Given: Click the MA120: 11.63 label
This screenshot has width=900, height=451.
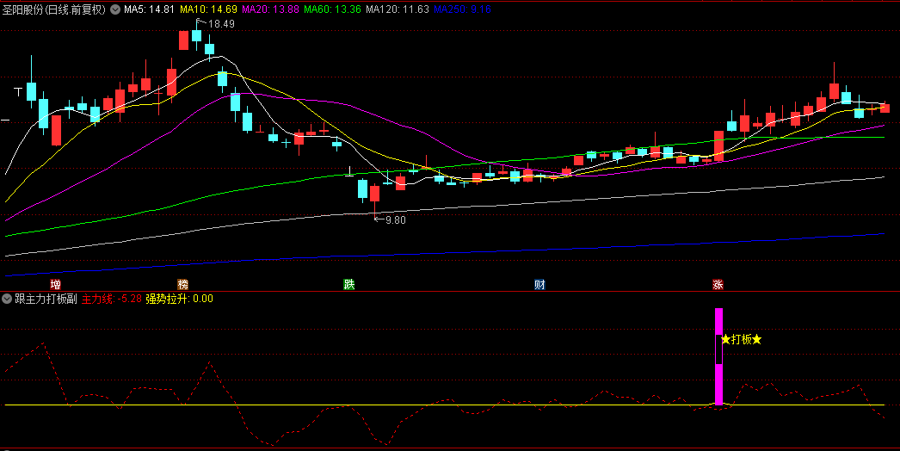Looking at the screenshot, I should click(x=398, y=9).
